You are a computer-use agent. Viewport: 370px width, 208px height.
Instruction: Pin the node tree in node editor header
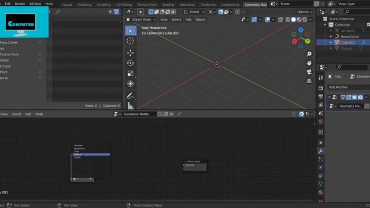(179, 114)
